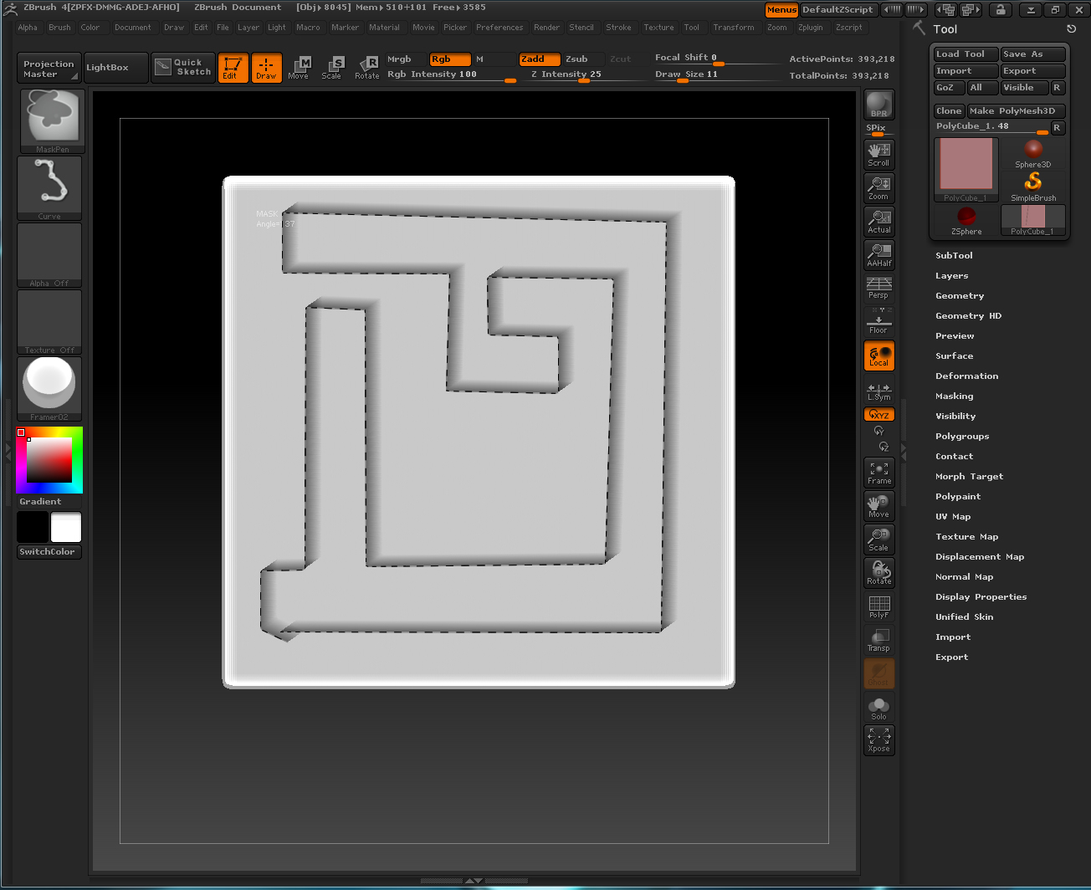Open the Zplugin menu
The height and width of the screenshot is (890, 1091).
pyautogui.click(x=810, y=28)
